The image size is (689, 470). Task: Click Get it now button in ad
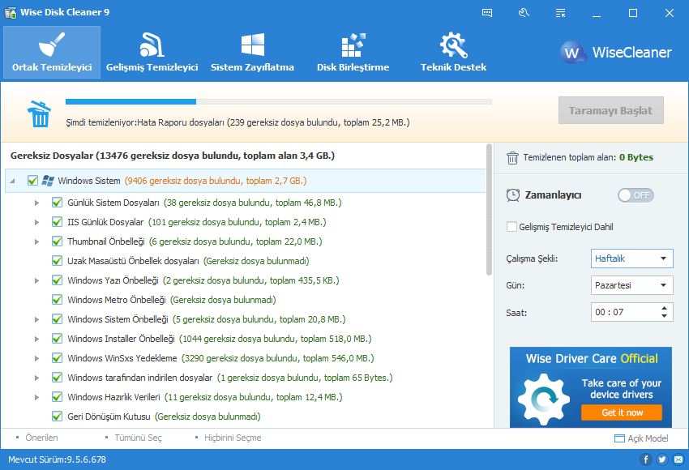622,412
